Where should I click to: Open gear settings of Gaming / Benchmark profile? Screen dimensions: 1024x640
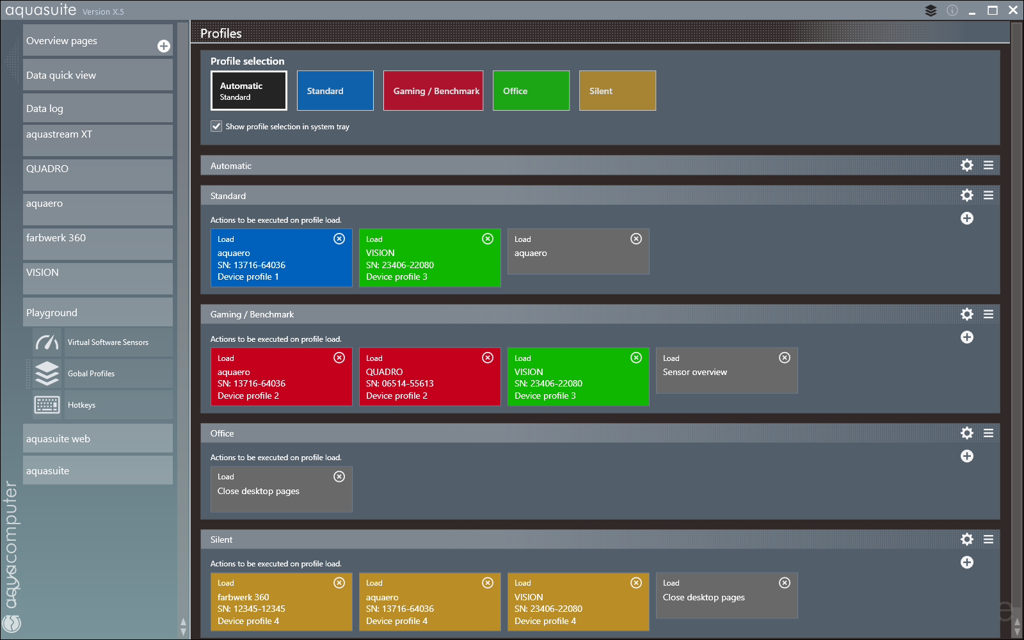pos(967,314)
